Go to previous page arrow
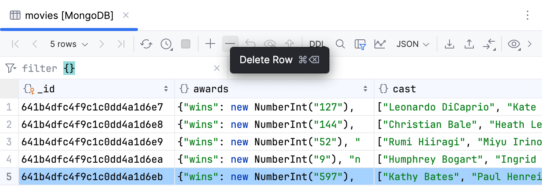 pyautogui.click(x=35, y=44)
